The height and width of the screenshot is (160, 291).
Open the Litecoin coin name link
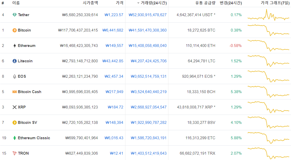(x=25, y=61)
